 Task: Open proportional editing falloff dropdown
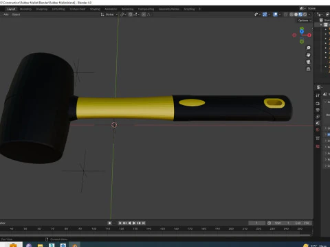click(148, 14)
